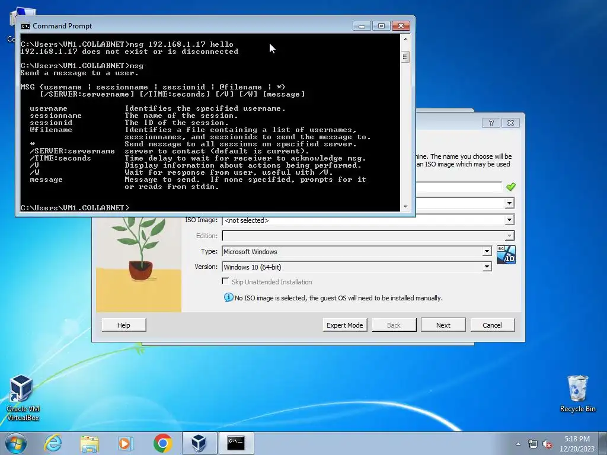This screenshot has width=607, height=455.
Task: Open the Folder dropdown arrow in wizard
Action: [509, 203]
